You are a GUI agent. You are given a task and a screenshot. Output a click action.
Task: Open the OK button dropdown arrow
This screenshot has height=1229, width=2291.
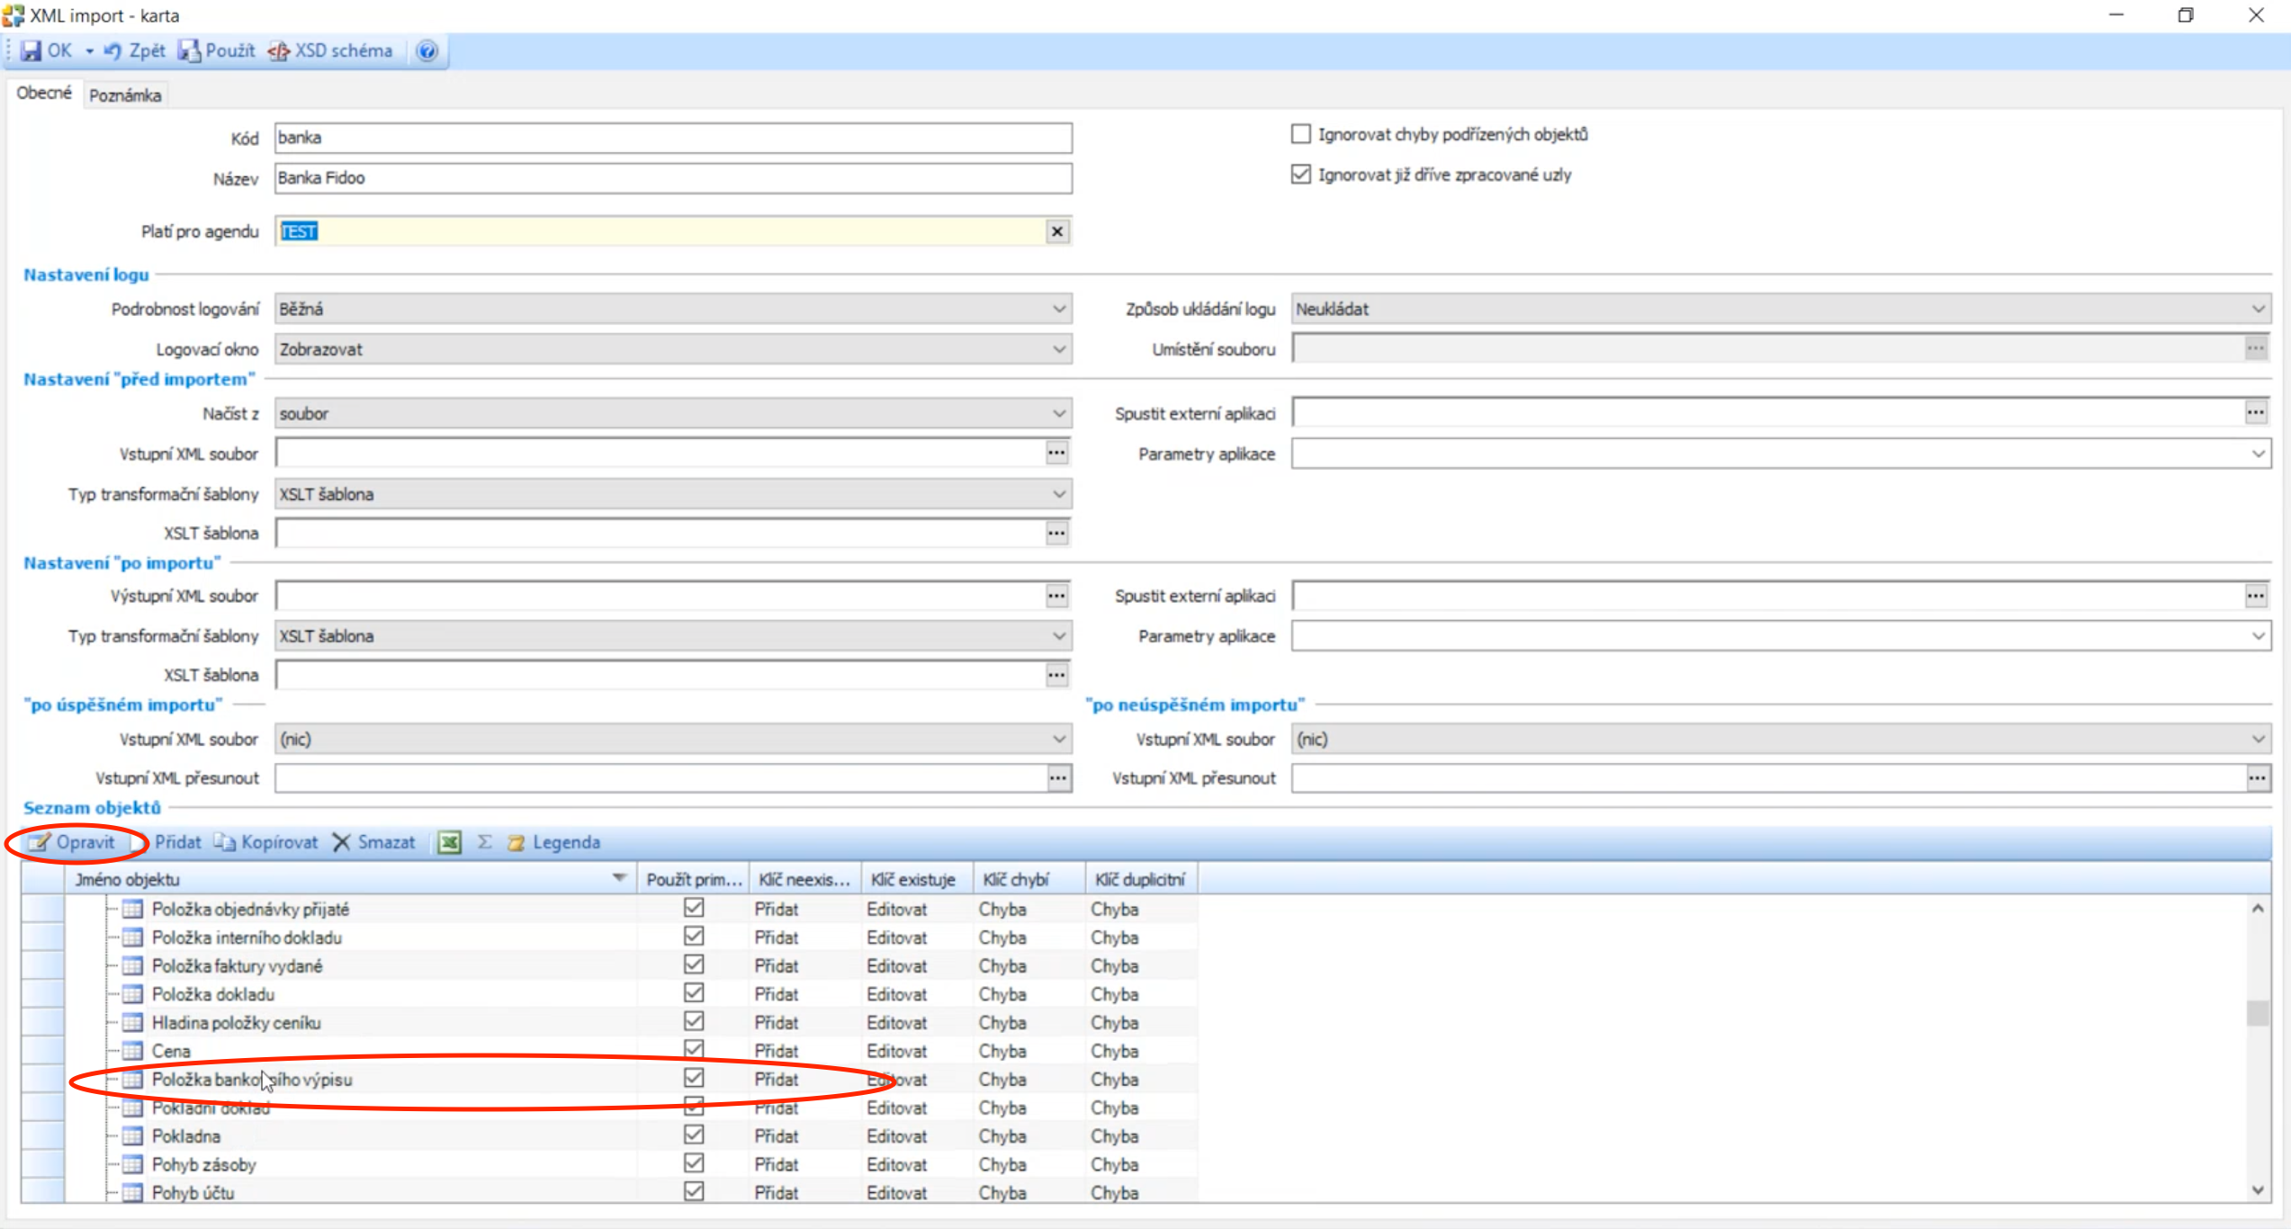point(89,51)
